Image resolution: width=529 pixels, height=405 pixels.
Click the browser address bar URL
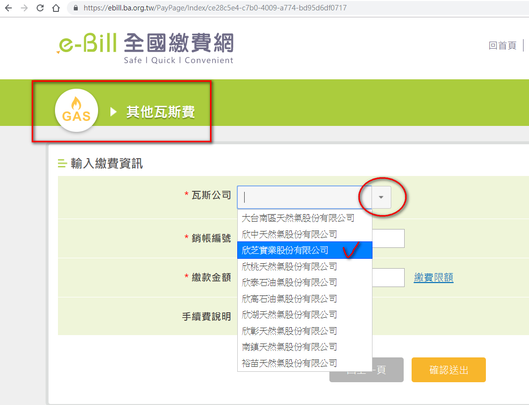coord(215,8)
